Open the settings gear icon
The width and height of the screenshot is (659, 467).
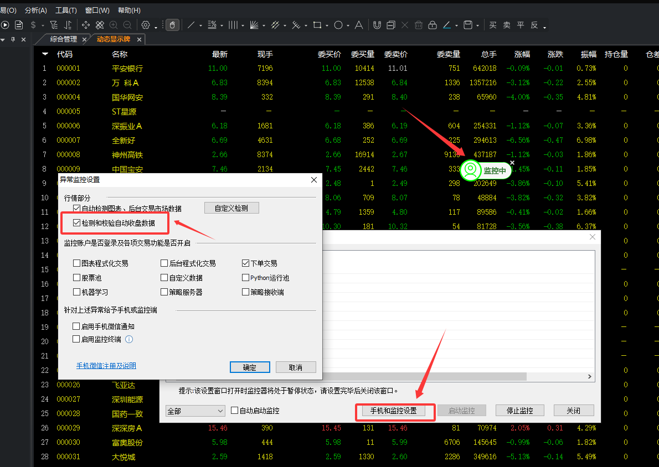(x=146, y=25)
